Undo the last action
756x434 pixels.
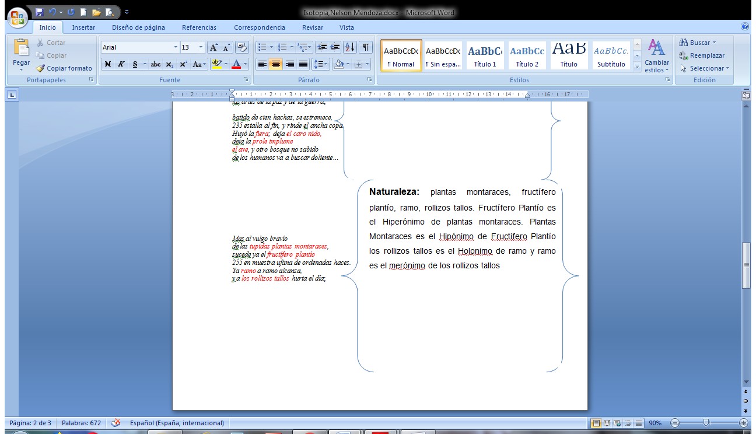coord(52,12)
